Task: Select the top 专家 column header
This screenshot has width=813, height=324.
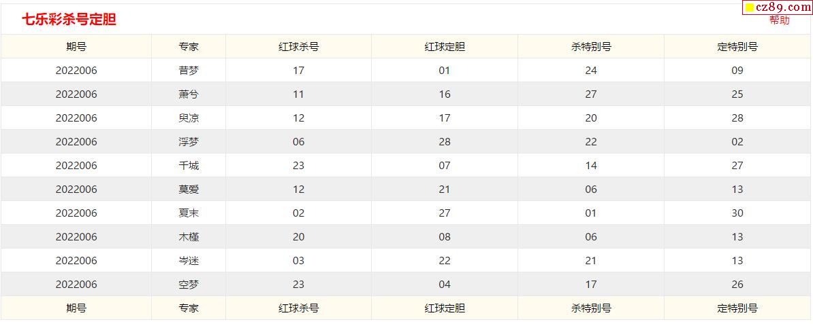Action: [x=189, y=47]
